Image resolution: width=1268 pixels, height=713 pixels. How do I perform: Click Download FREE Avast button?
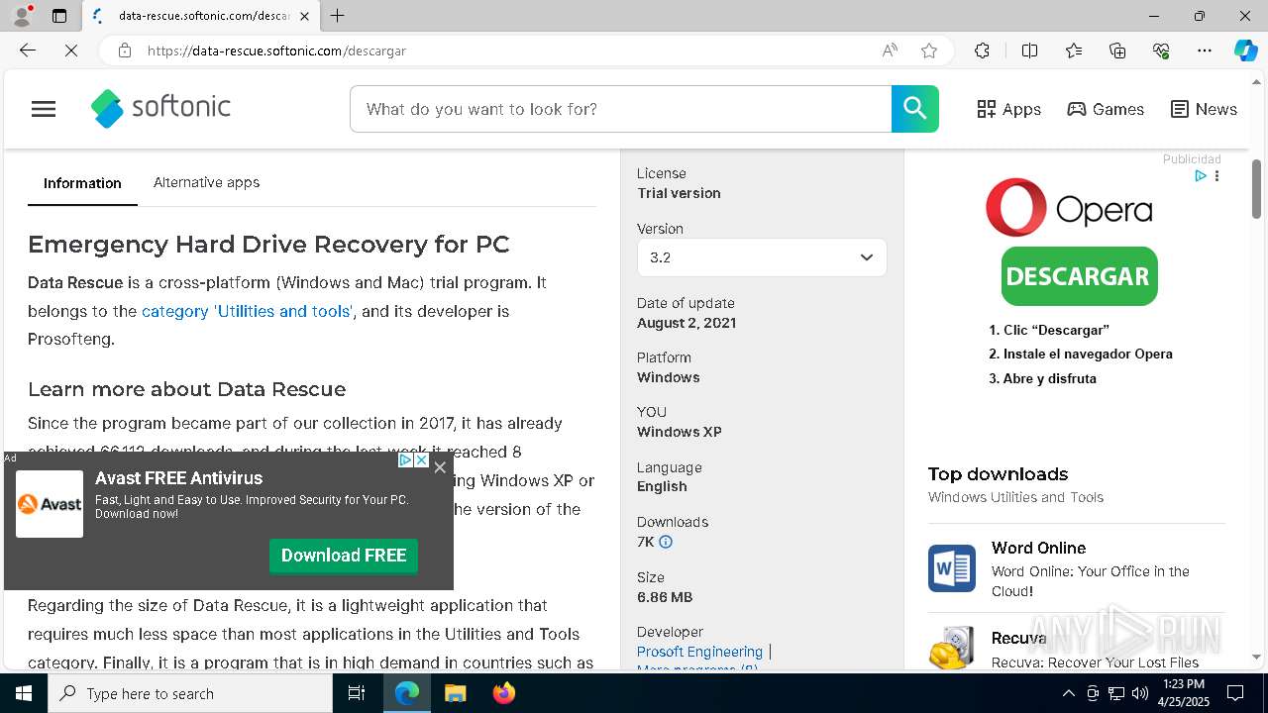344,556
